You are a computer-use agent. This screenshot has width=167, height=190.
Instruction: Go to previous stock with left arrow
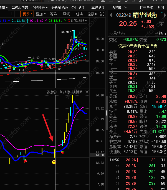click(x=111, y=15)
